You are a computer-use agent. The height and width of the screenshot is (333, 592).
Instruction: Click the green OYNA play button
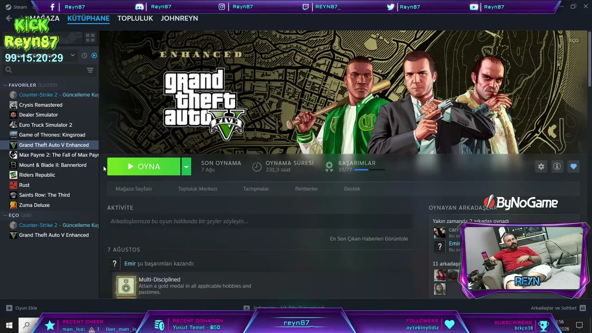(x=144, y=166)
